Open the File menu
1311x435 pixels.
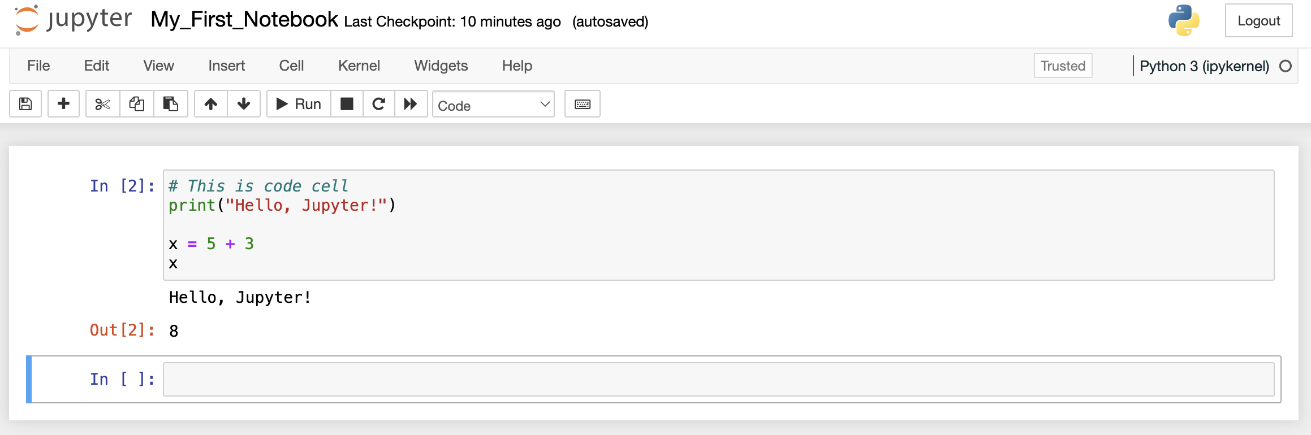pyautogui.click(x=38, y=66)
